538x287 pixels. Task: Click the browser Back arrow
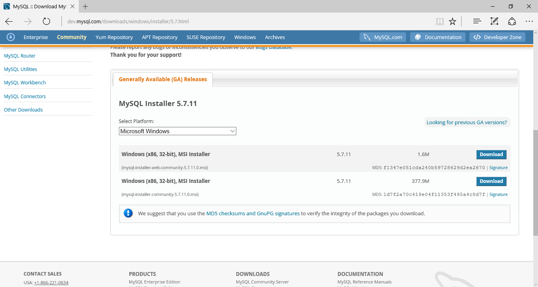(9, 21)
